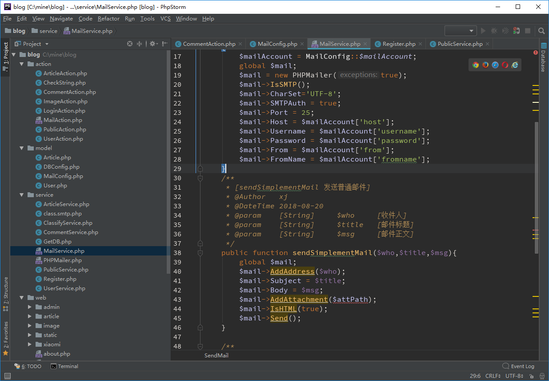
Task: Expand the admin folder
Action: (30, 307)
